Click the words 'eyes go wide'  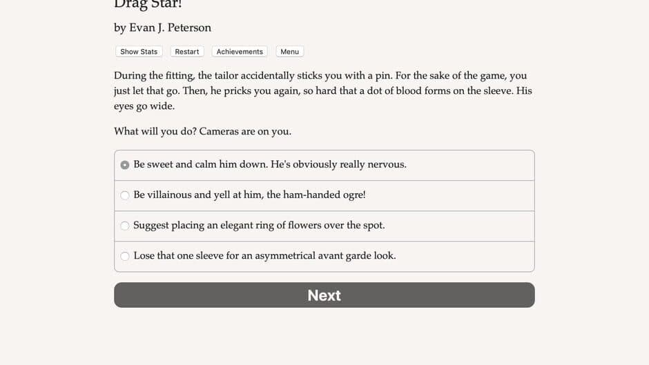[144, 106]
